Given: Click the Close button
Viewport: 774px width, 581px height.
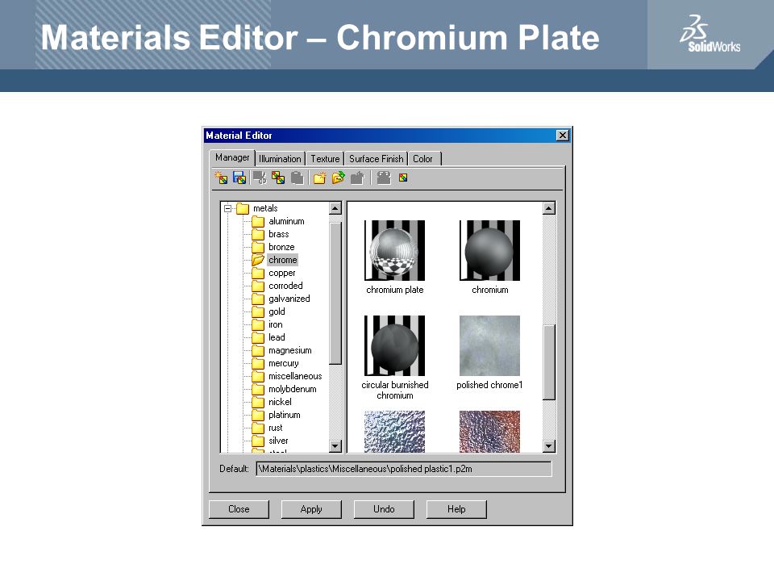Looking at the screenshot, I should [x=239, y=509].
